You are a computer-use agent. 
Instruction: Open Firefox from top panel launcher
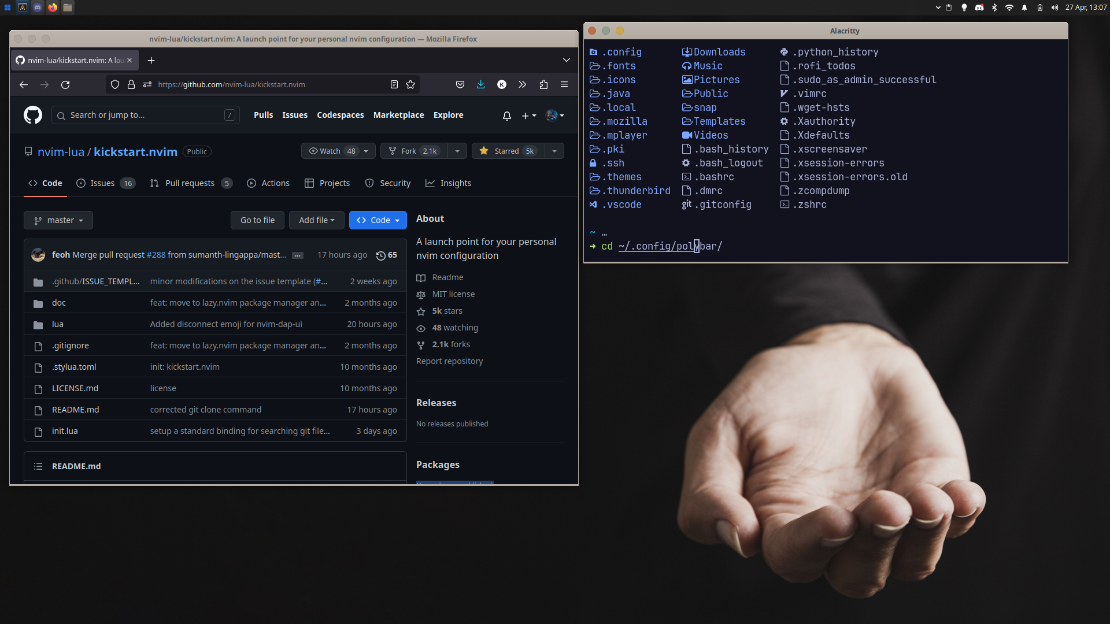tap(53, 8)
